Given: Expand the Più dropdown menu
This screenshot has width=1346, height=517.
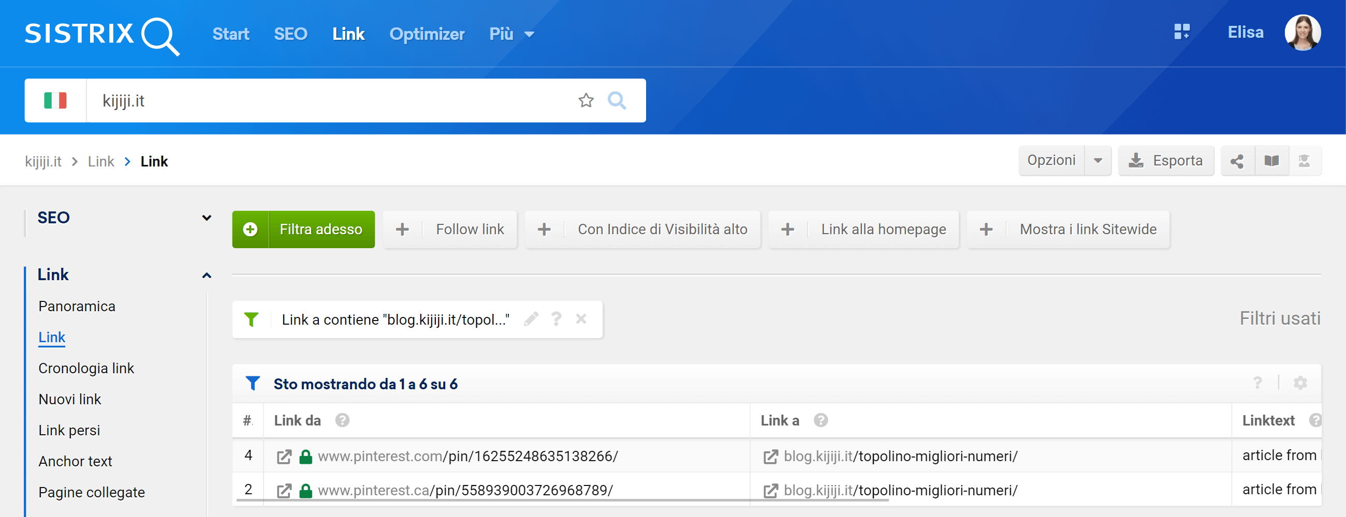Looking at the screenshot, I should tap(511, 35).
